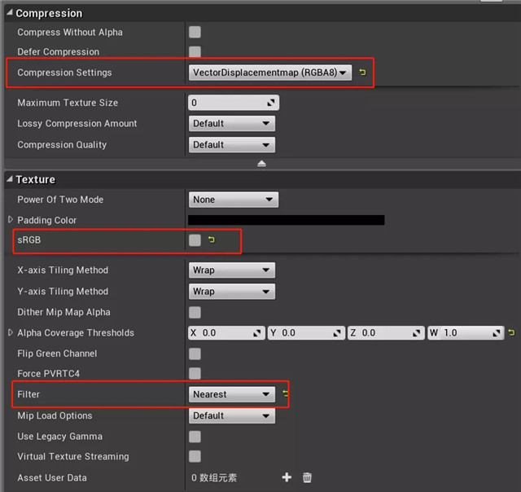Reset Filter property to default arrow
Viewport: 521px width, 492px height.
[285, 394]
